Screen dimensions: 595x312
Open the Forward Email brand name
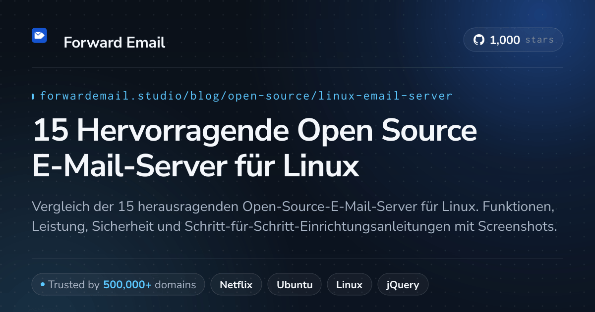point(114,43)
